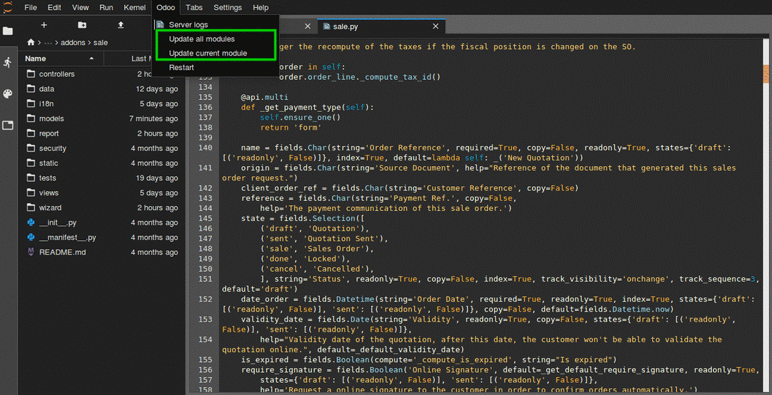The height and width of the screenshot is (395, 772).
Task: Click the Odoo menu
Action: [x=166, y=7]
